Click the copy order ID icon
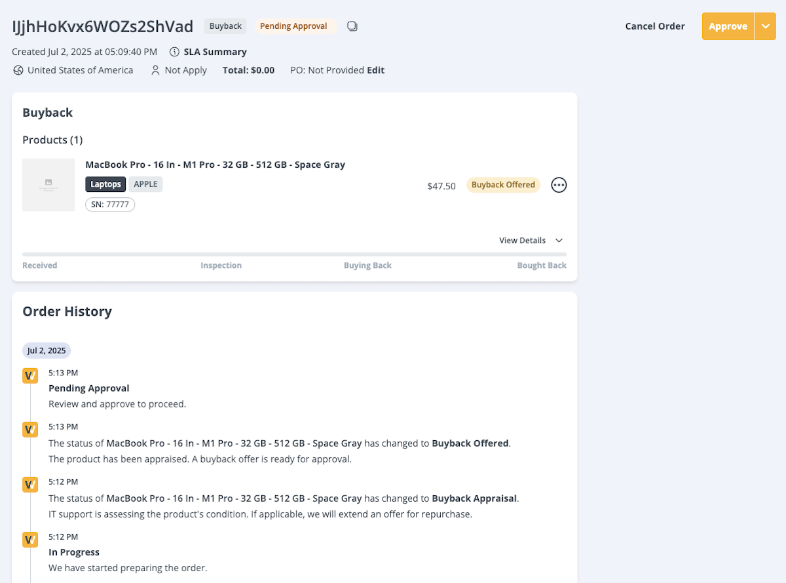 [352, 26]
